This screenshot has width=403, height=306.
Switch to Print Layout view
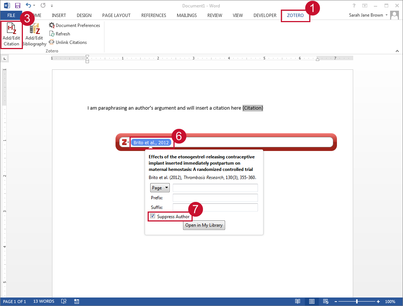pos(312,301)
